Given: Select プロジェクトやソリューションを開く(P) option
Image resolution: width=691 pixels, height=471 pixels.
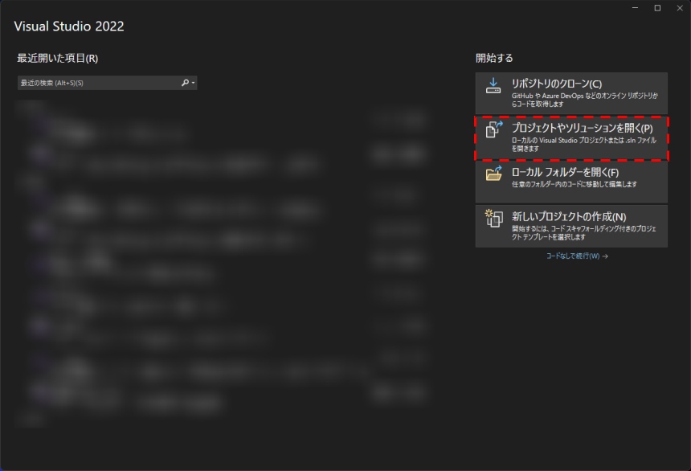Looking at the screenshot, I should (571, 138).
